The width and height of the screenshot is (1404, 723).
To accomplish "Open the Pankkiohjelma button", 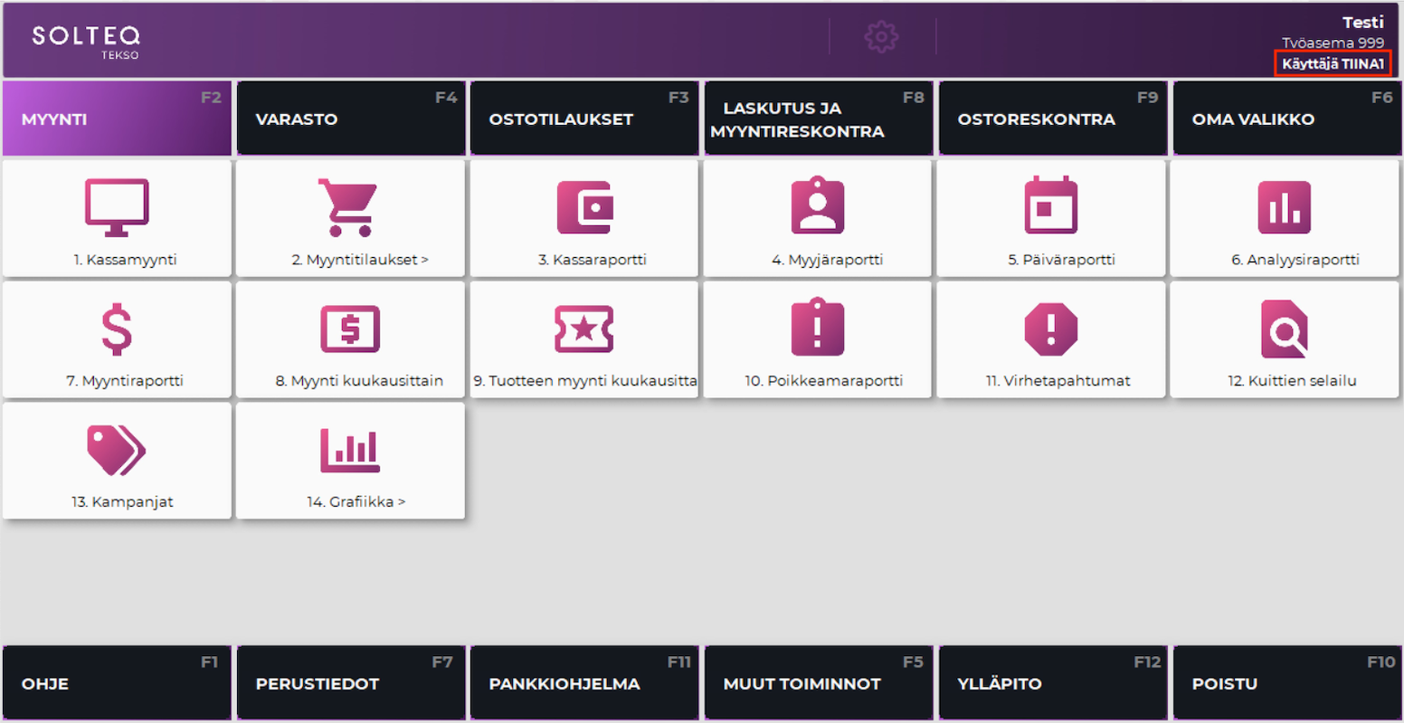I will [x=584, y=683].
